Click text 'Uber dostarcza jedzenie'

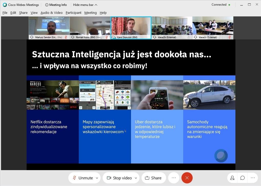coord(148,124)
